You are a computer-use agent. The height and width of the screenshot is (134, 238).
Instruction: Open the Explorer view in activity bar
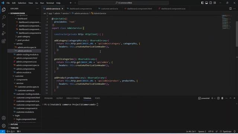coord(4,10)
